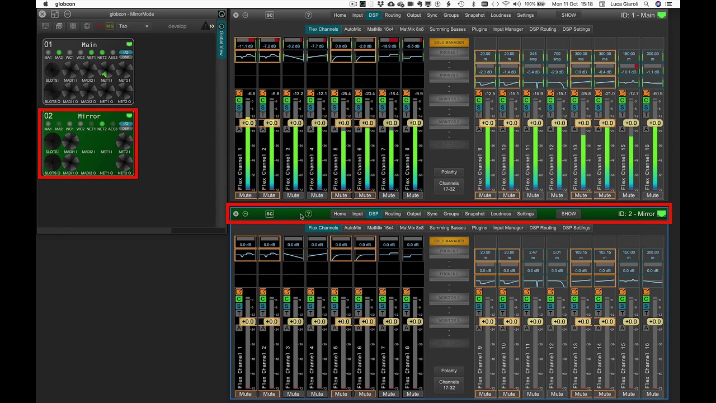Open Mirror Flex Channel 5 EQ curve
This screenshot has width=716, height=403.
click(341, 255)
